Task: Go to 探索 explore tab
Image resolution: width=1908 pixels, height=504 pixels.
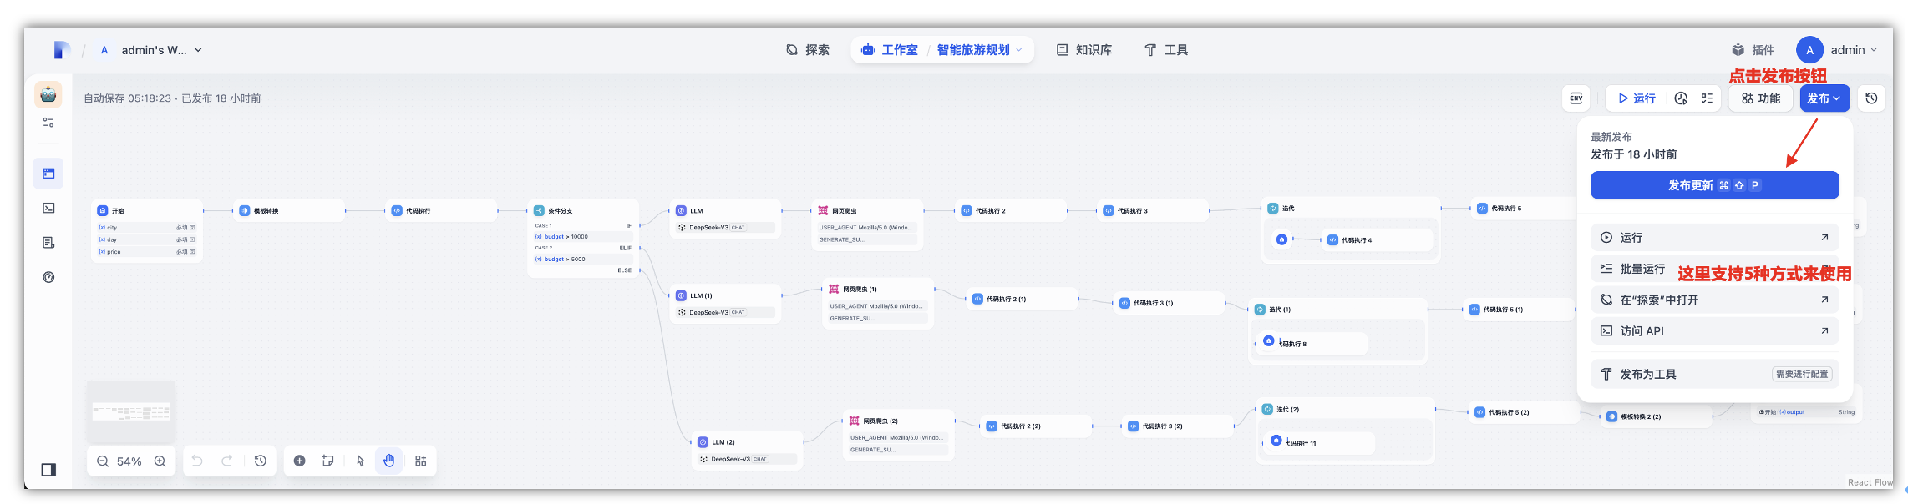Action: pyautogui.click(x=808, y=50)
